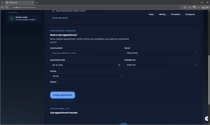Focus the Search by patient ID or name field

click(x=86, y=53)
